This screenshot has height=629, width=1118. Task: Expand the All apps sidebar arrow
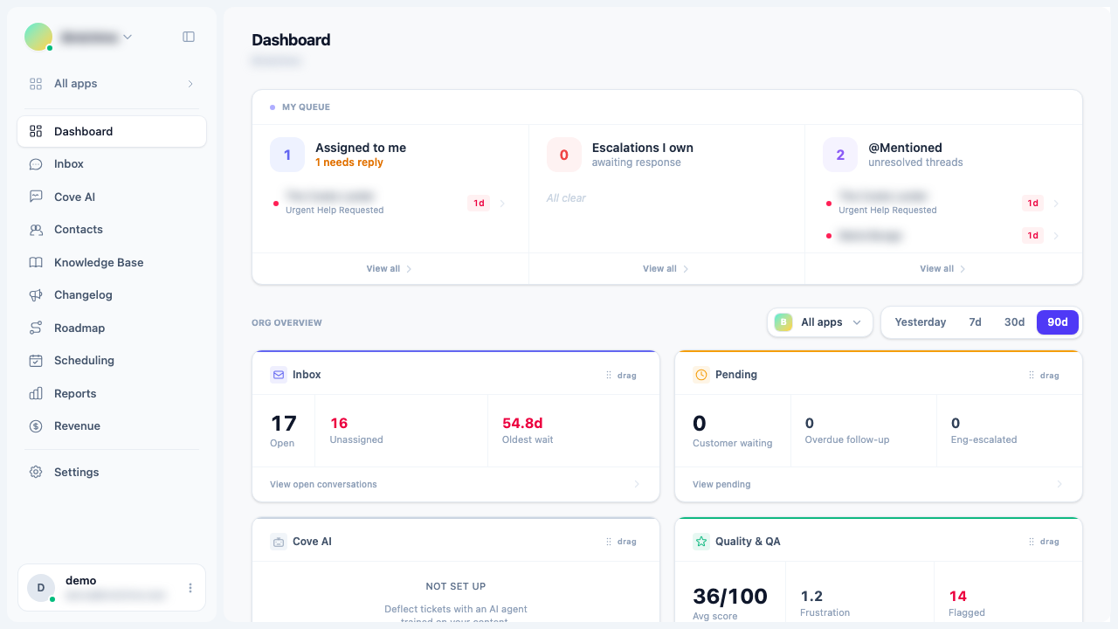[190, 84]
